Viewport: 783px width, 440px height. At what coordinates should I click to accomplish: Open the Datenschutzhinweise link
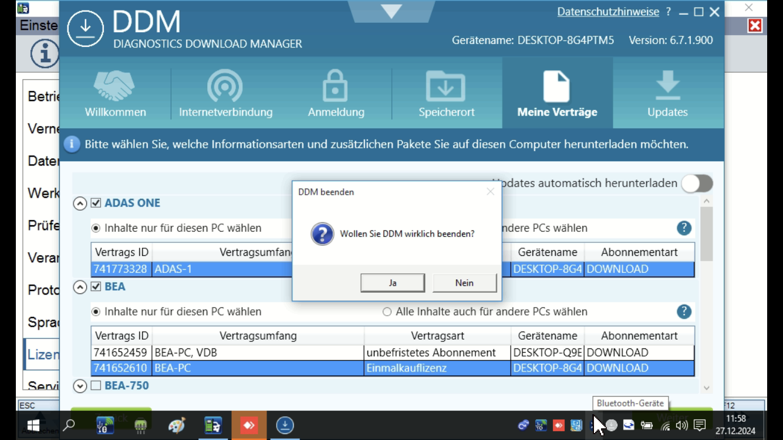[x=608, y=12]
